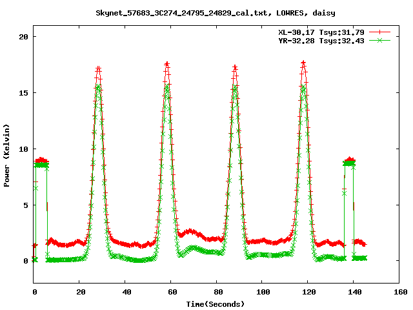Click the broad red bump near 70 seconds
413x310 pixels.
(x=190, y=232)
